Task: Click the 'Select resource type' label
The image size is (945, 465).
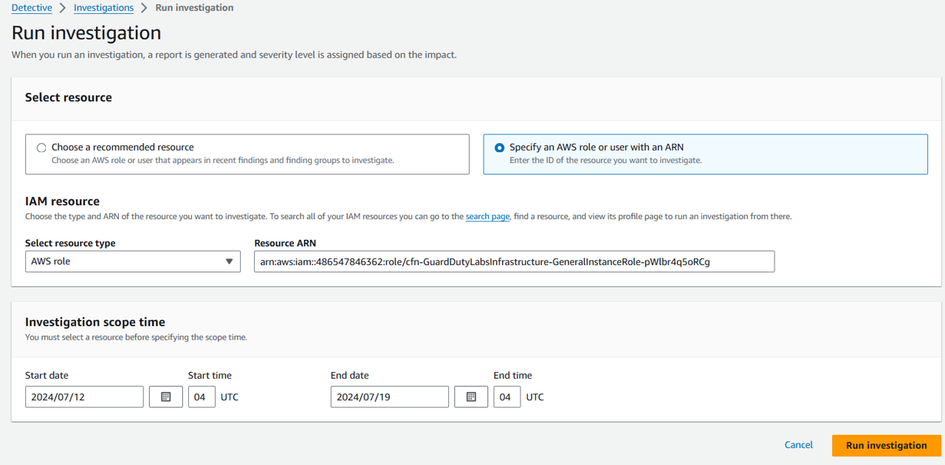Action: click(x=70, y=243)
